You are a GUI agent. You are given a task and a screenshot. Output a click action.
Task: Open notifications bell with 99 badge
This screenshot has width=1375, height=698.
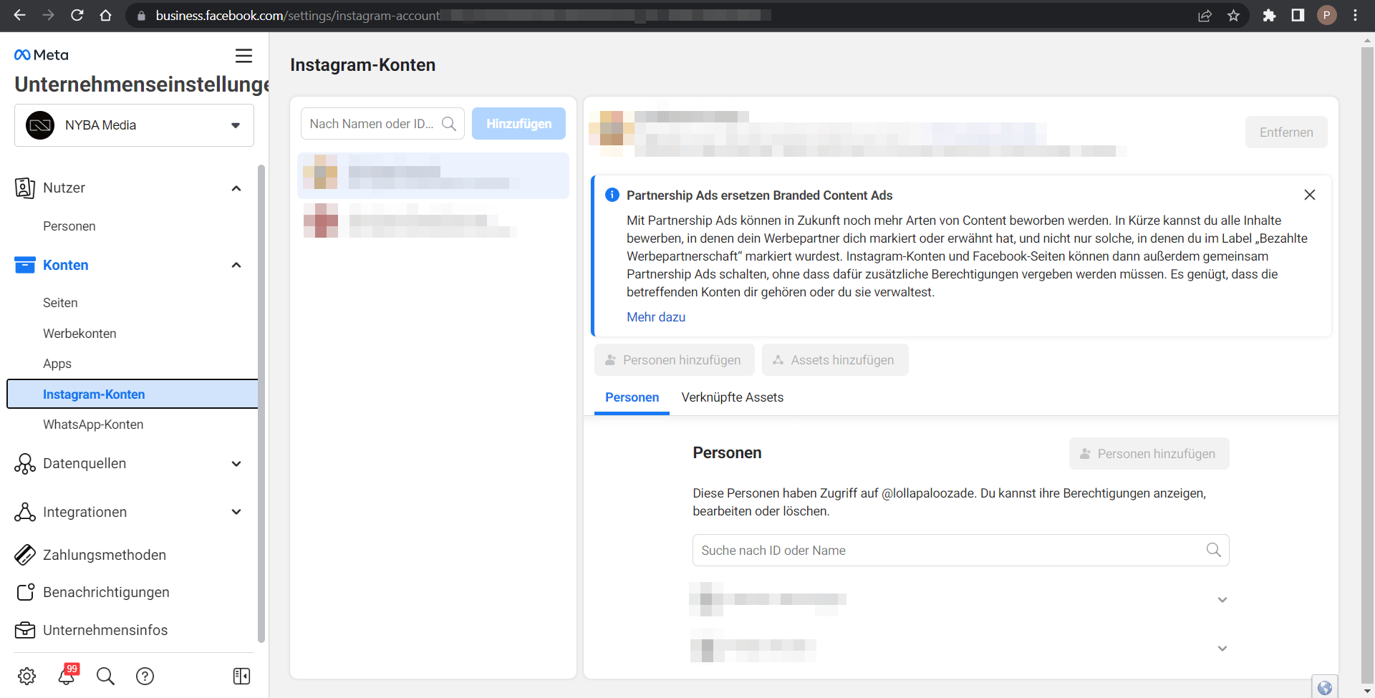[x=67, y=675]
